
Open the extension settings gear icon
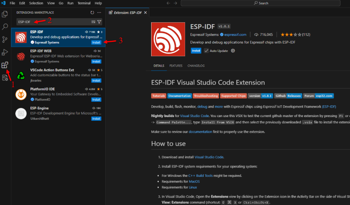tap(233, 51)
